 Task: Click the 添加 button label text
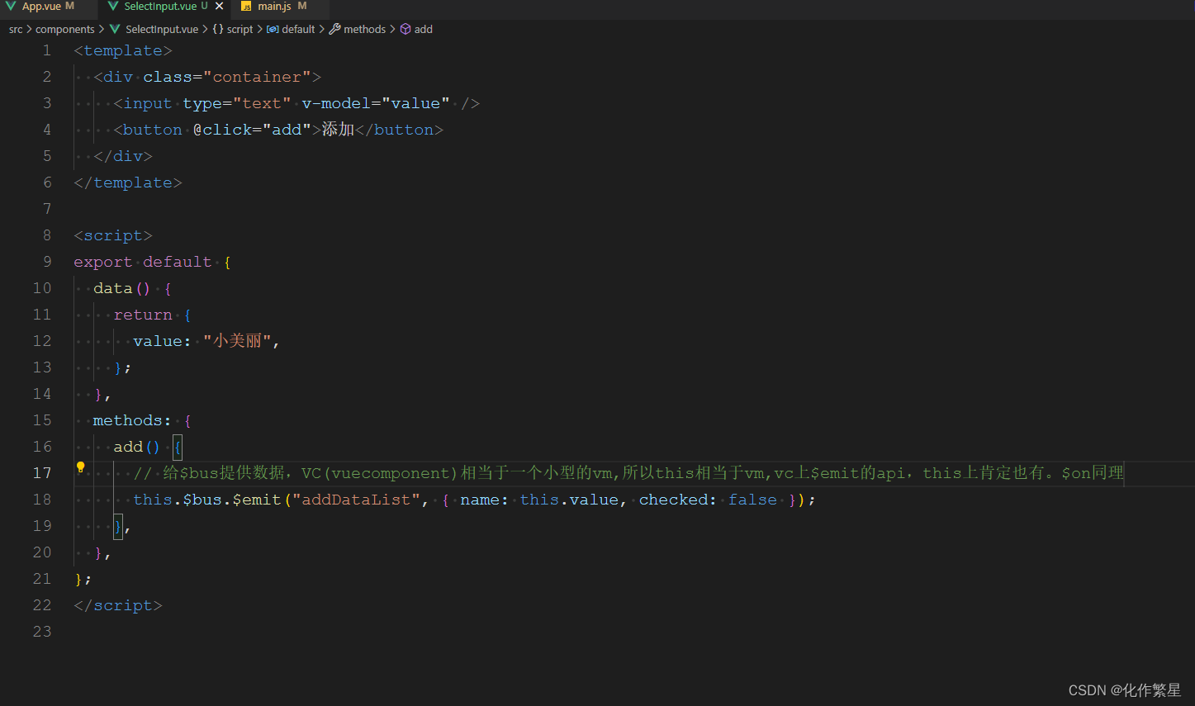tap(338, 130)
